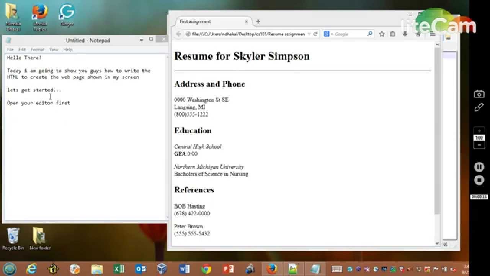Click the Notepad title bar icon
490x276 pixels.
[x=9, y=40]
